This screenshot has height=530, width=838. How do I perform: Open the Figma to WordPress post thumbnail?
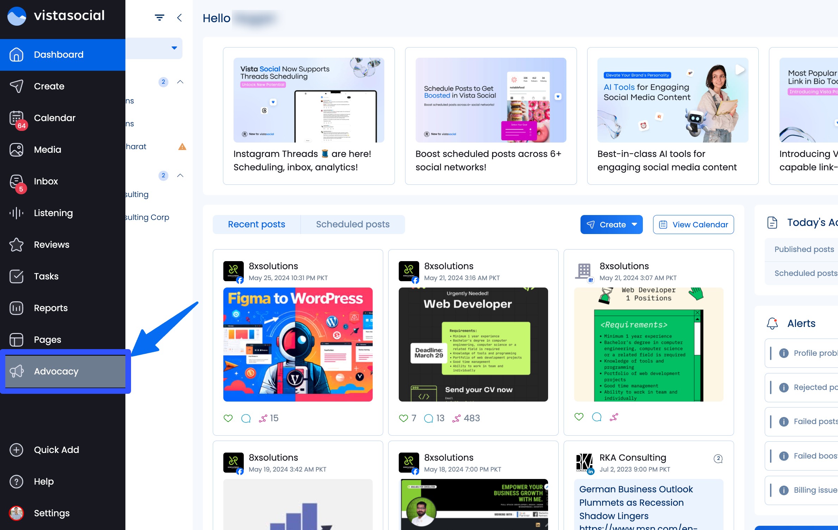coord(298,345)
